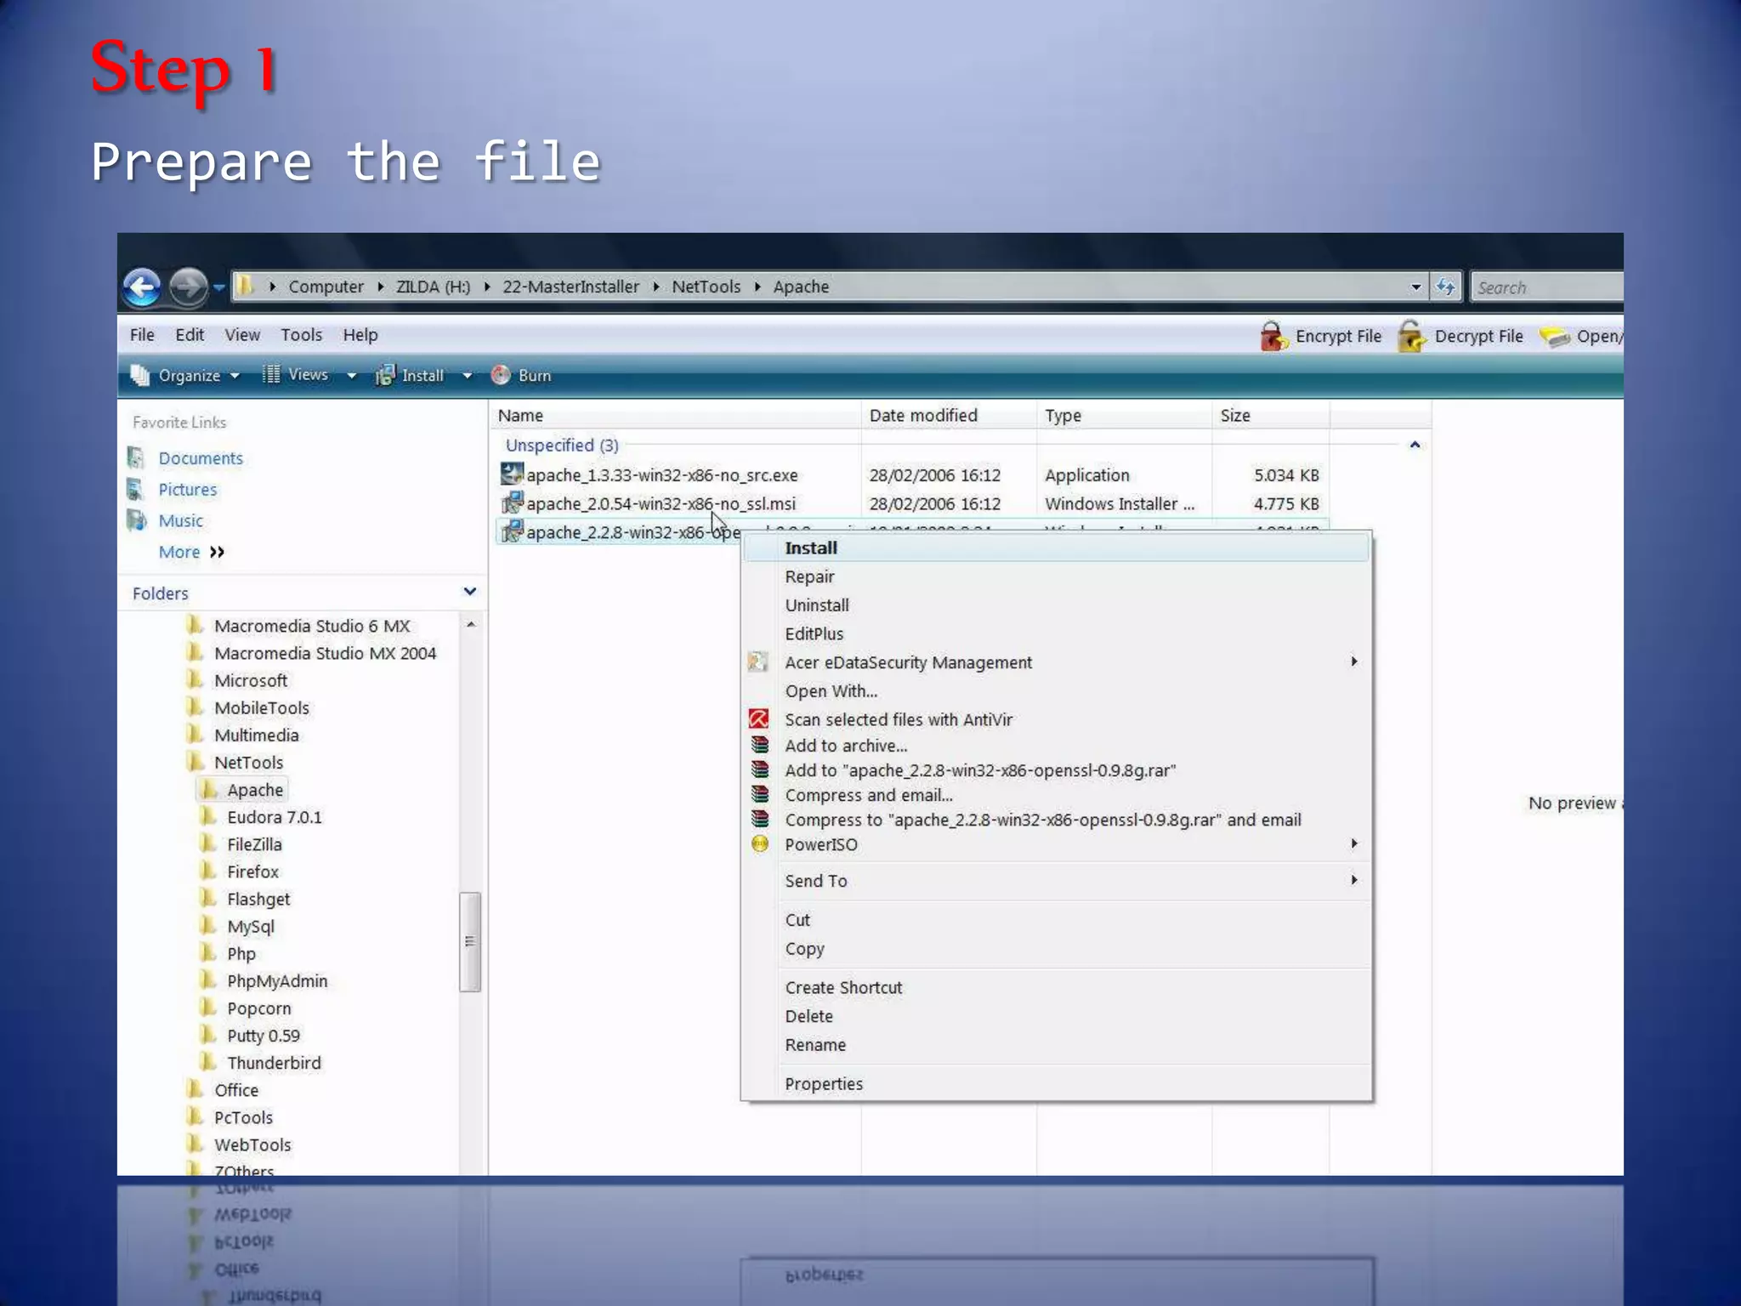Click the folder icon in address bar
The width and height of the screenshot is (1741, 1306).
245,286
